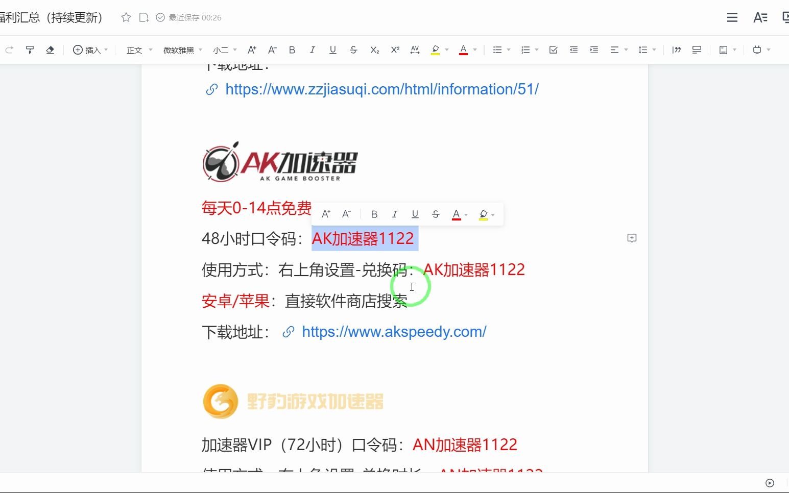Open the page layout options dropdown
The image size is (789, 493).
[727, 50]
